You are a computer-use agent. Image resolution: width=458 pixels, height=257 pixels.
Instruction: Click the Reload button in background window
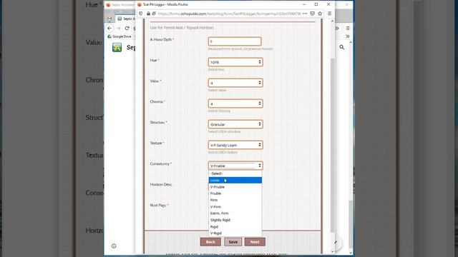pyautogui.click(x=127, y=29)
